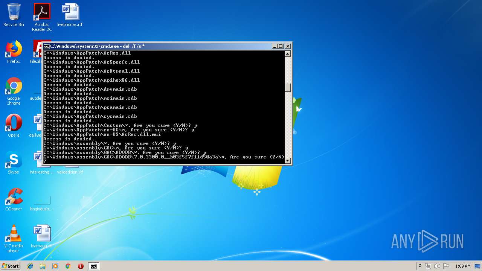Click the cmd scrollbar down arrow
The width and height of the screenshot is (482, 271).
pos(288,160)
